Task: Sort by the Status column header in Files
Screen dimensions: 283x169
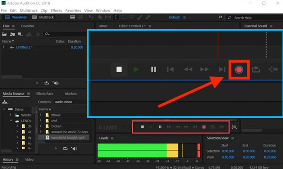Action: [x=60, y=41]
